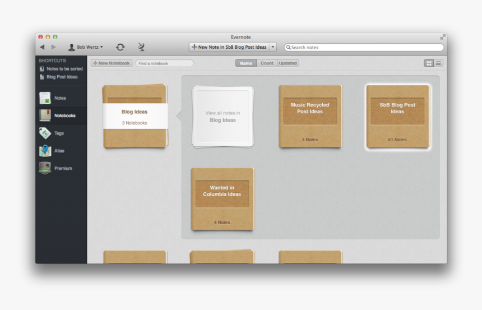The image size is (482, 310).
Task: Sort notebooks by Name
Action: [246, 63]
